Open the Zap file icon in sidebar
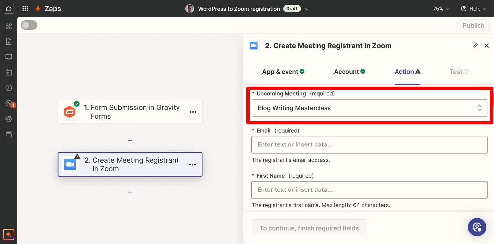This screenshot has height=244, width=494. [x=9, y=42]
